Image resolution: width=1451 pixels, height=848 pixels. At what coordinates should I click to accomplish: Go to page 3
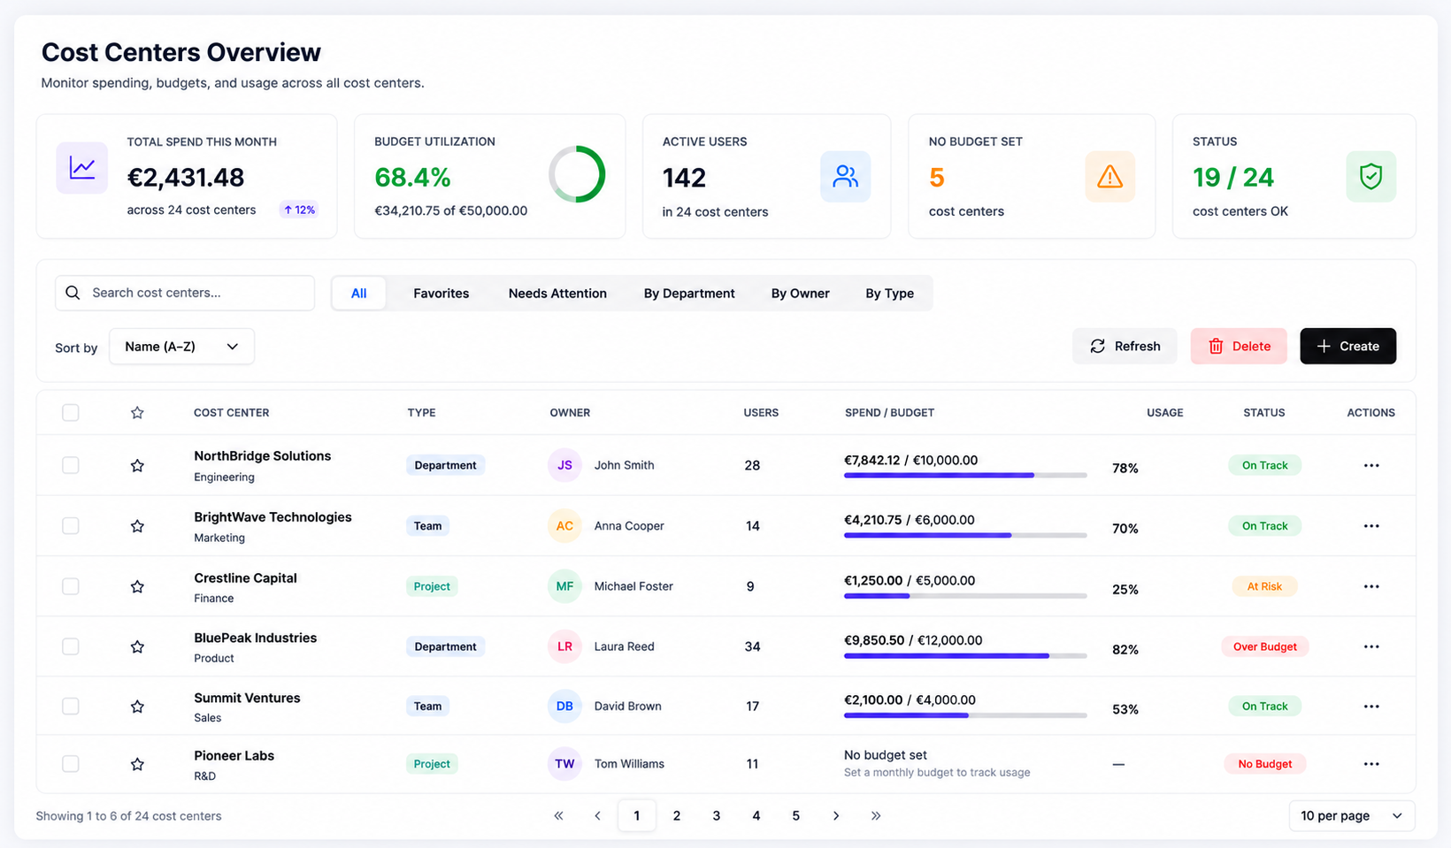717,815
